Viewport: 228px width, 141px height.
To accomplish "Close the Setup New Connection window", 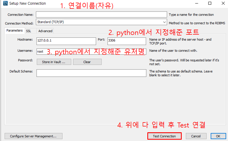I will [x=223, y=3].
